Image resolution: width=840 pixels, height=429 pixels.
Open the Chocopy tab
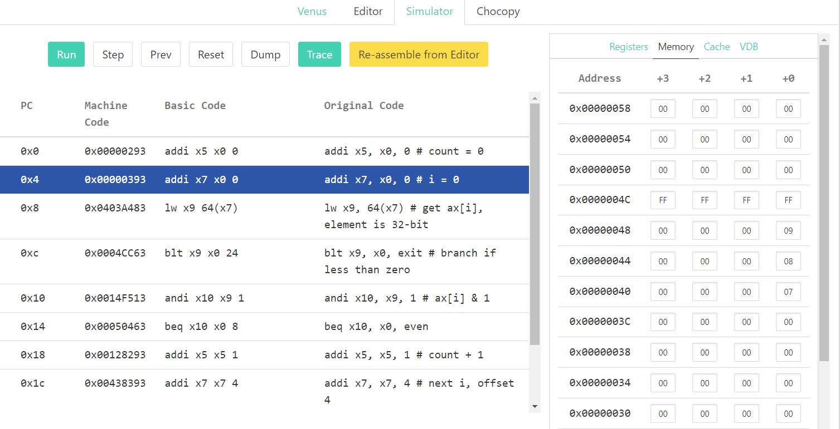pos(498,12)
